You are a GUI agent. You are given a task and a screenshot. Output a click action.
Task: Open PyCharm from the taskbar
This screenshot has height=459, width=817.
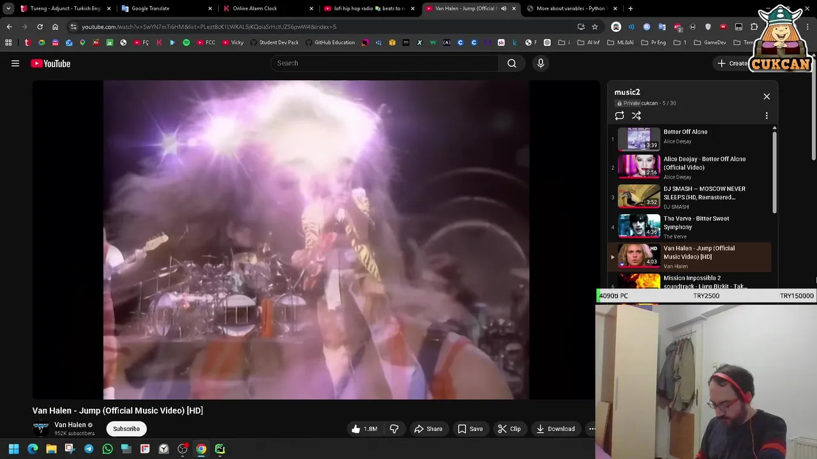click(220, 449)
